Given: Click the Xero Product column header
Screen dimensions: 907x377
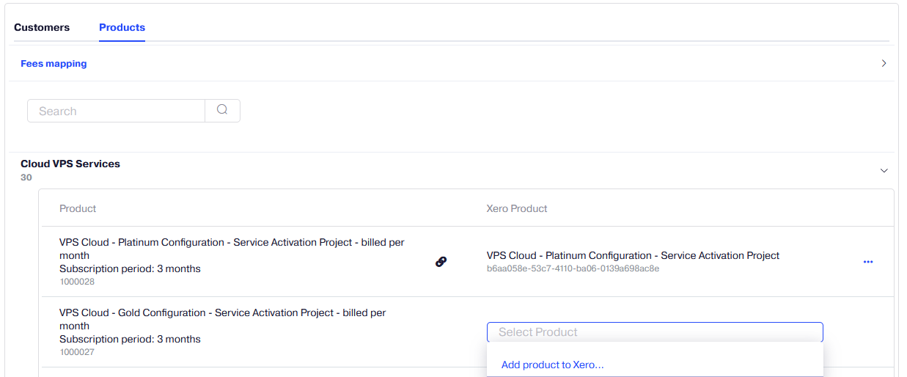Looking at the screenshot, I should [x=517, y=208].
